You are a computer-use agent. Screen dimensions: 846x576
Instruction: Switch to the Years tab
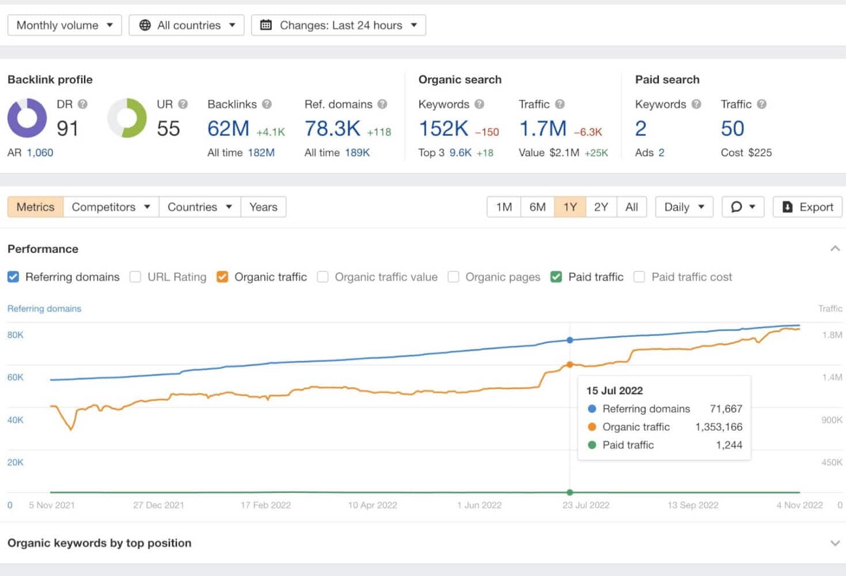tap(263, 207)
